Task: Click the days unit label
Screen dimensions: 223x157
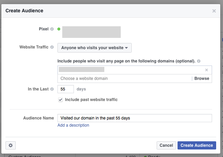Action: click(x=81, y=89)
